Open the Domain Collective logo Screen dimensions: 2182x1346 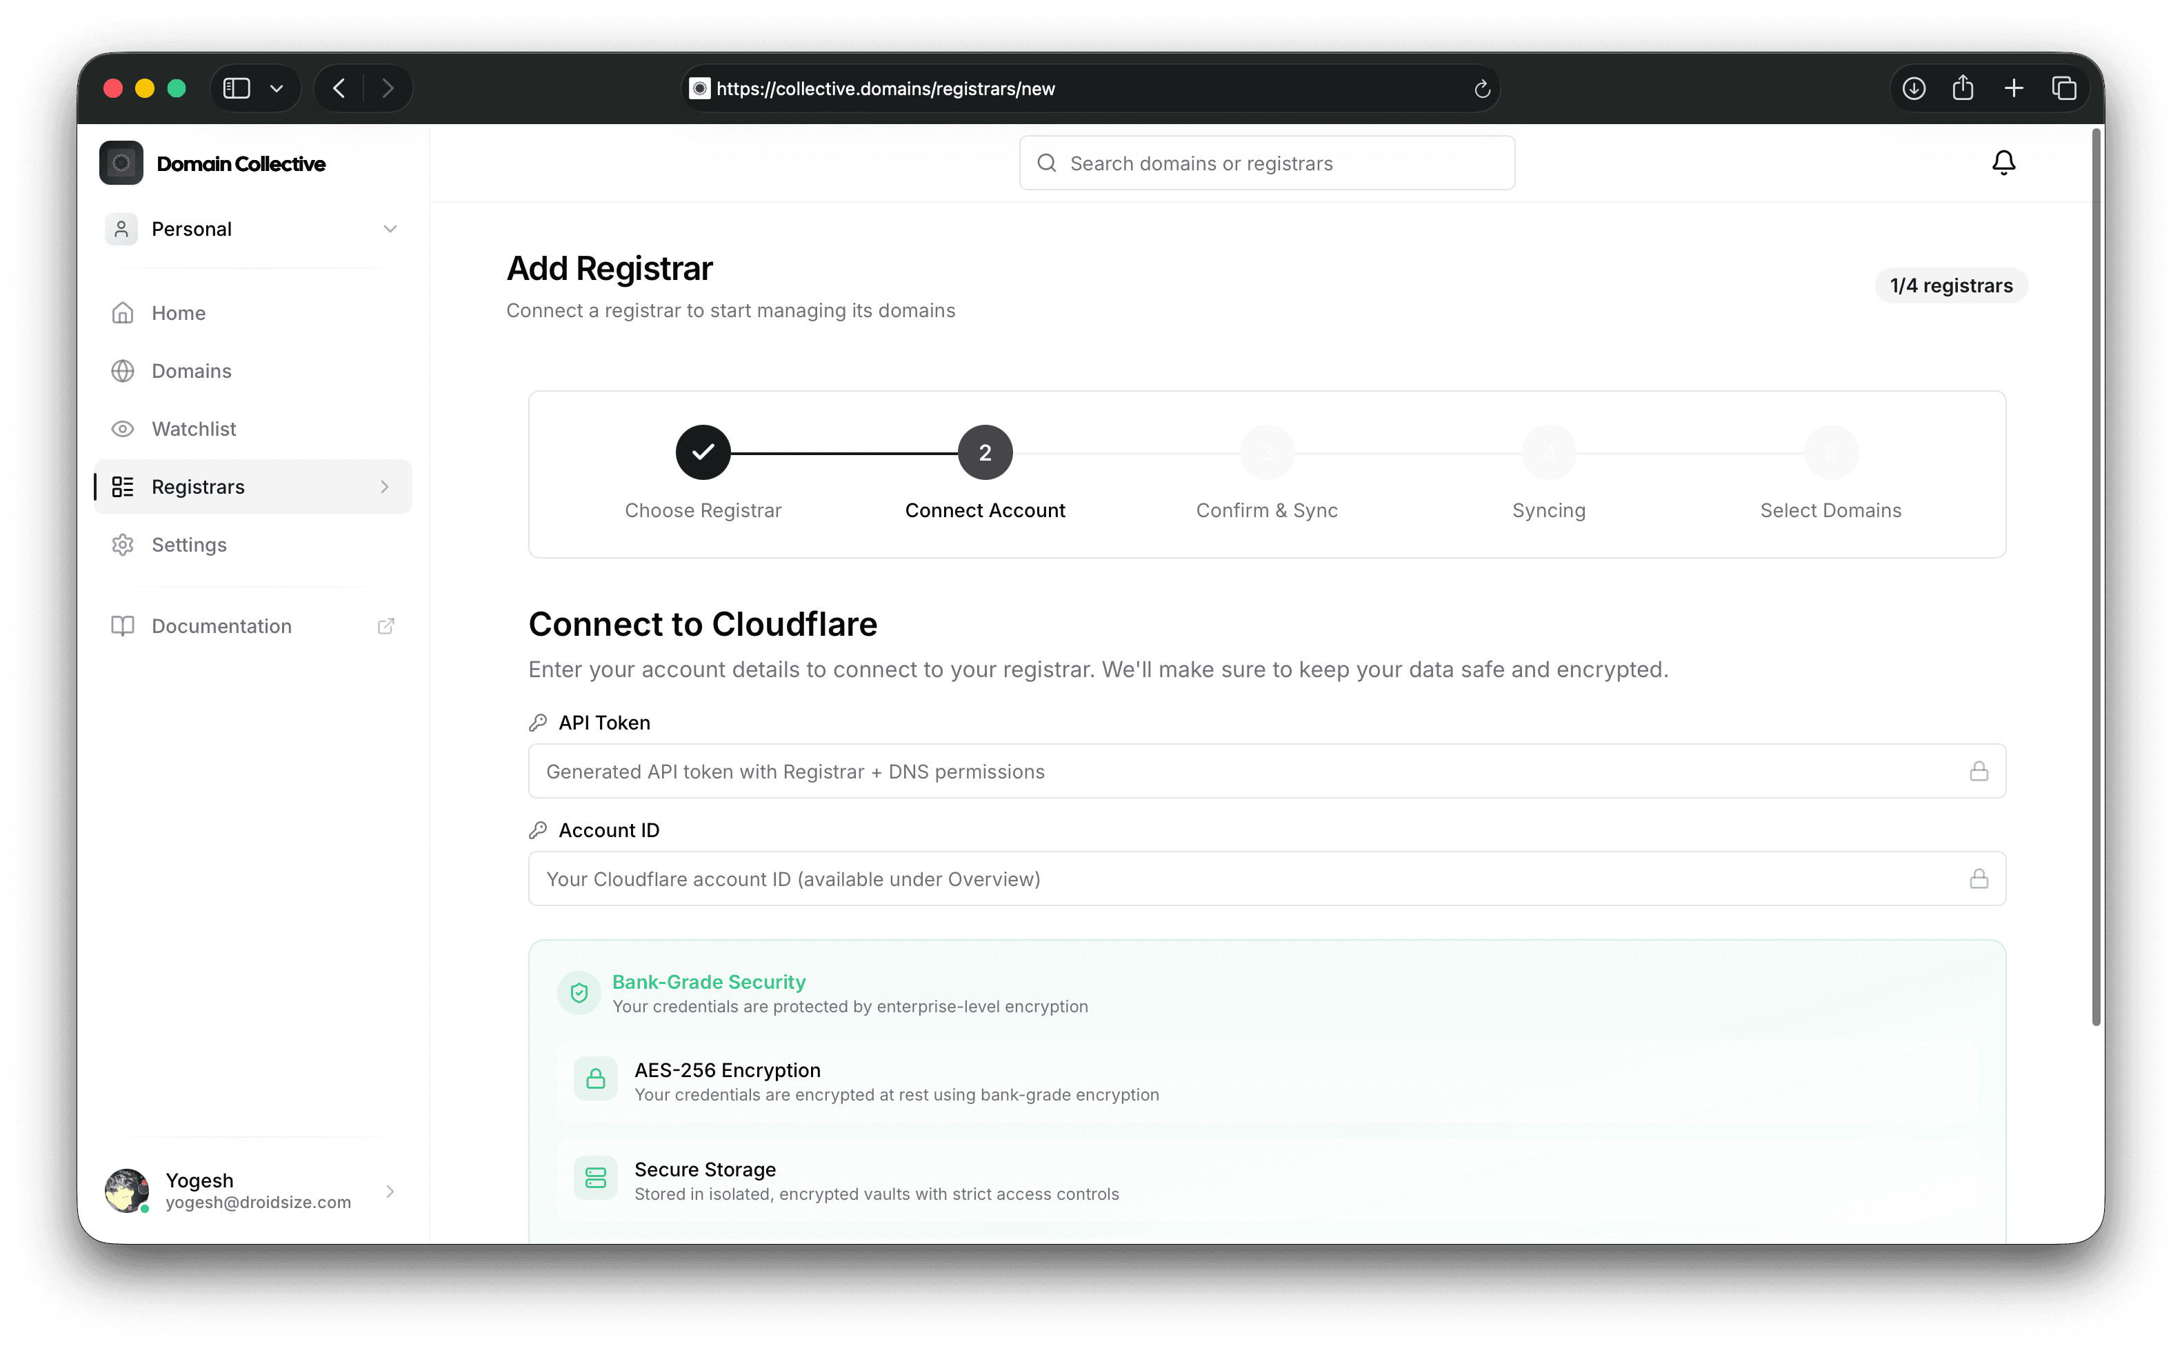[x=121, y=163]
